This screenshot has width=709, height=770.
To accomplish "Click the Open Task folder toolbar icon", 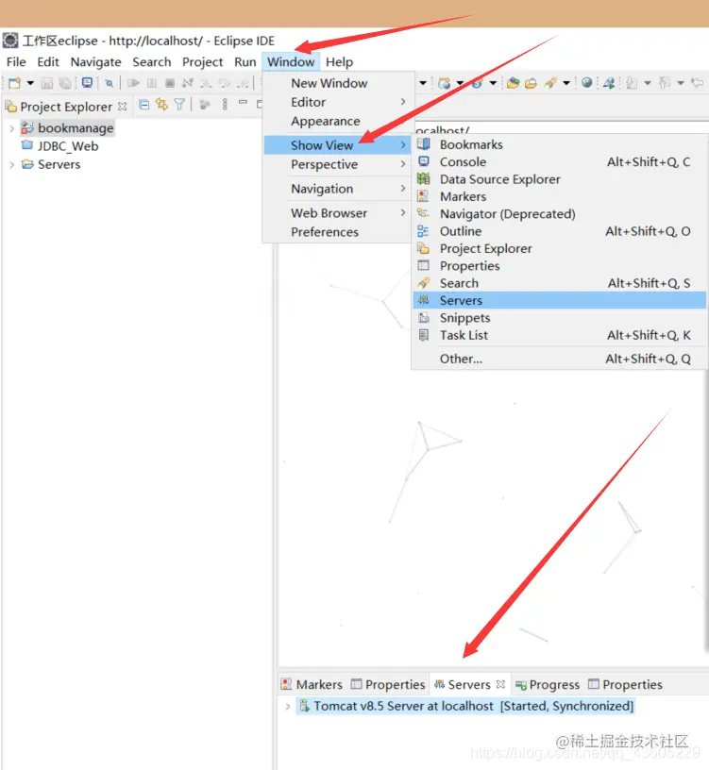I will tap(531, 83).
